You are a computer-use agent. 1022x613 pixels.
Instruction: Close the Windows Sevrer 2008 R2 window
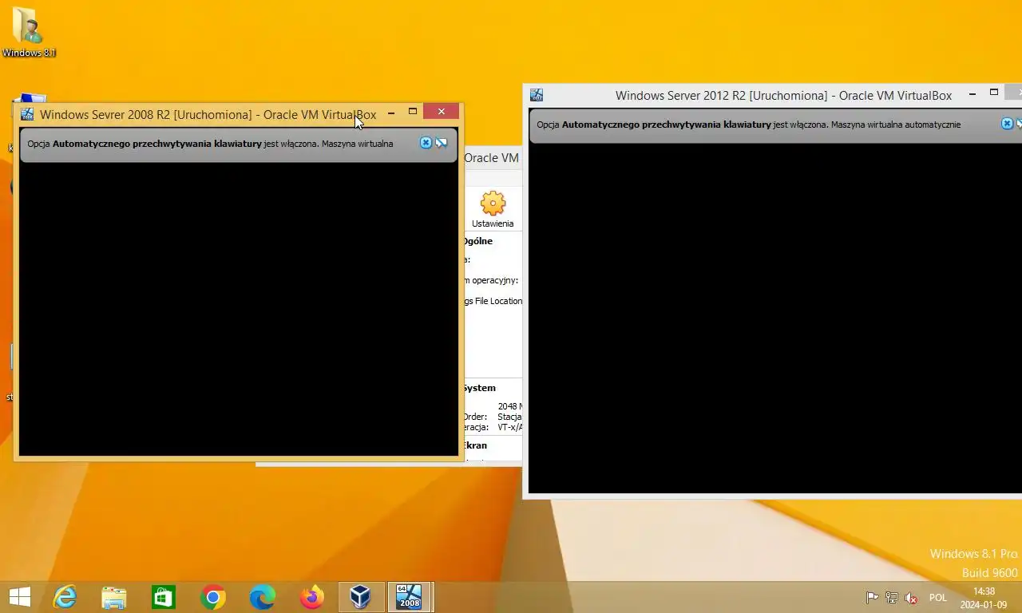point(441,112)
